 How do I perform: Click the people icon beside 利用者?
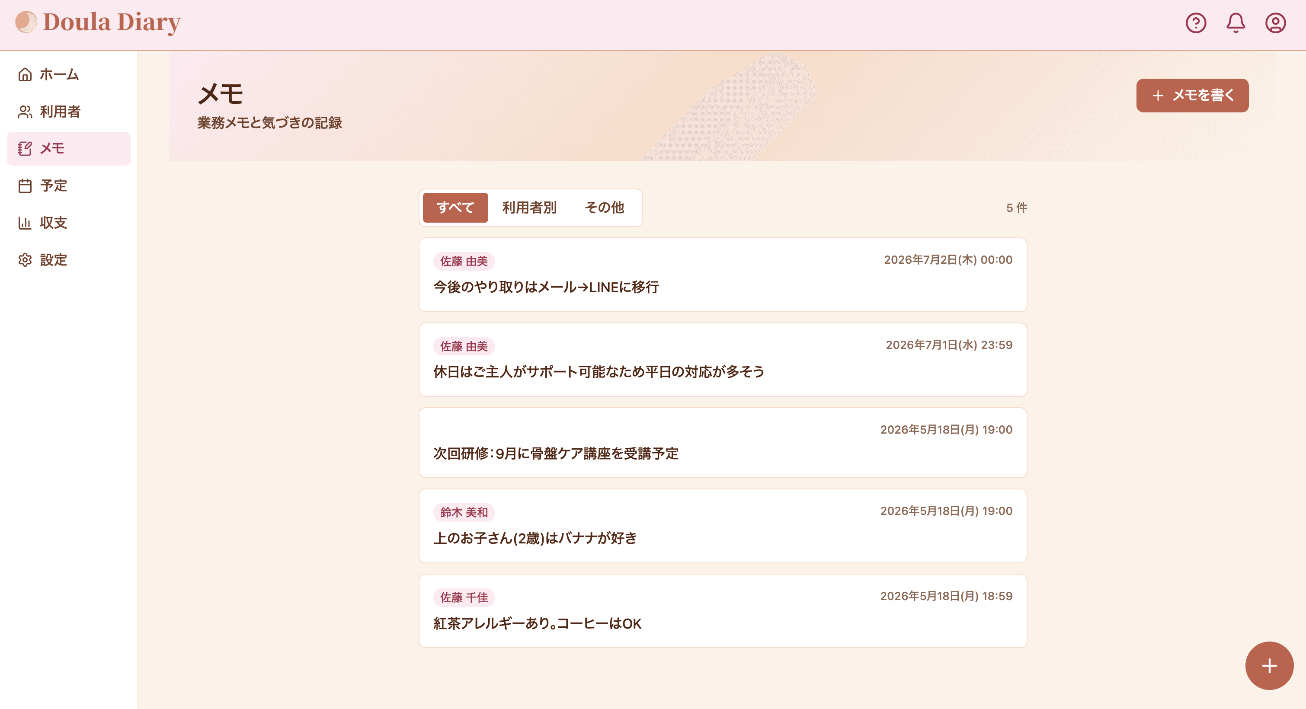(x=25, y=112)
